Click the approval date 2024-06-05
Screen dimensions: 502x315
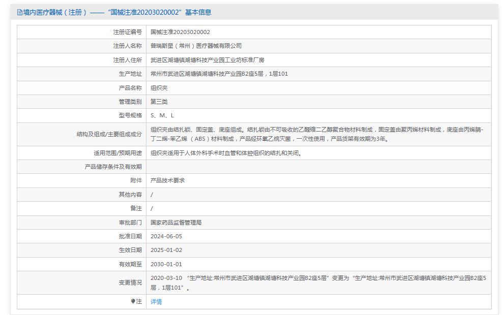pyautogui.click(x=166, y=236)
